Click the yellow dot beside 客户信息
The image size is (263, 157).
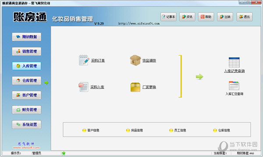pos(84,130)
